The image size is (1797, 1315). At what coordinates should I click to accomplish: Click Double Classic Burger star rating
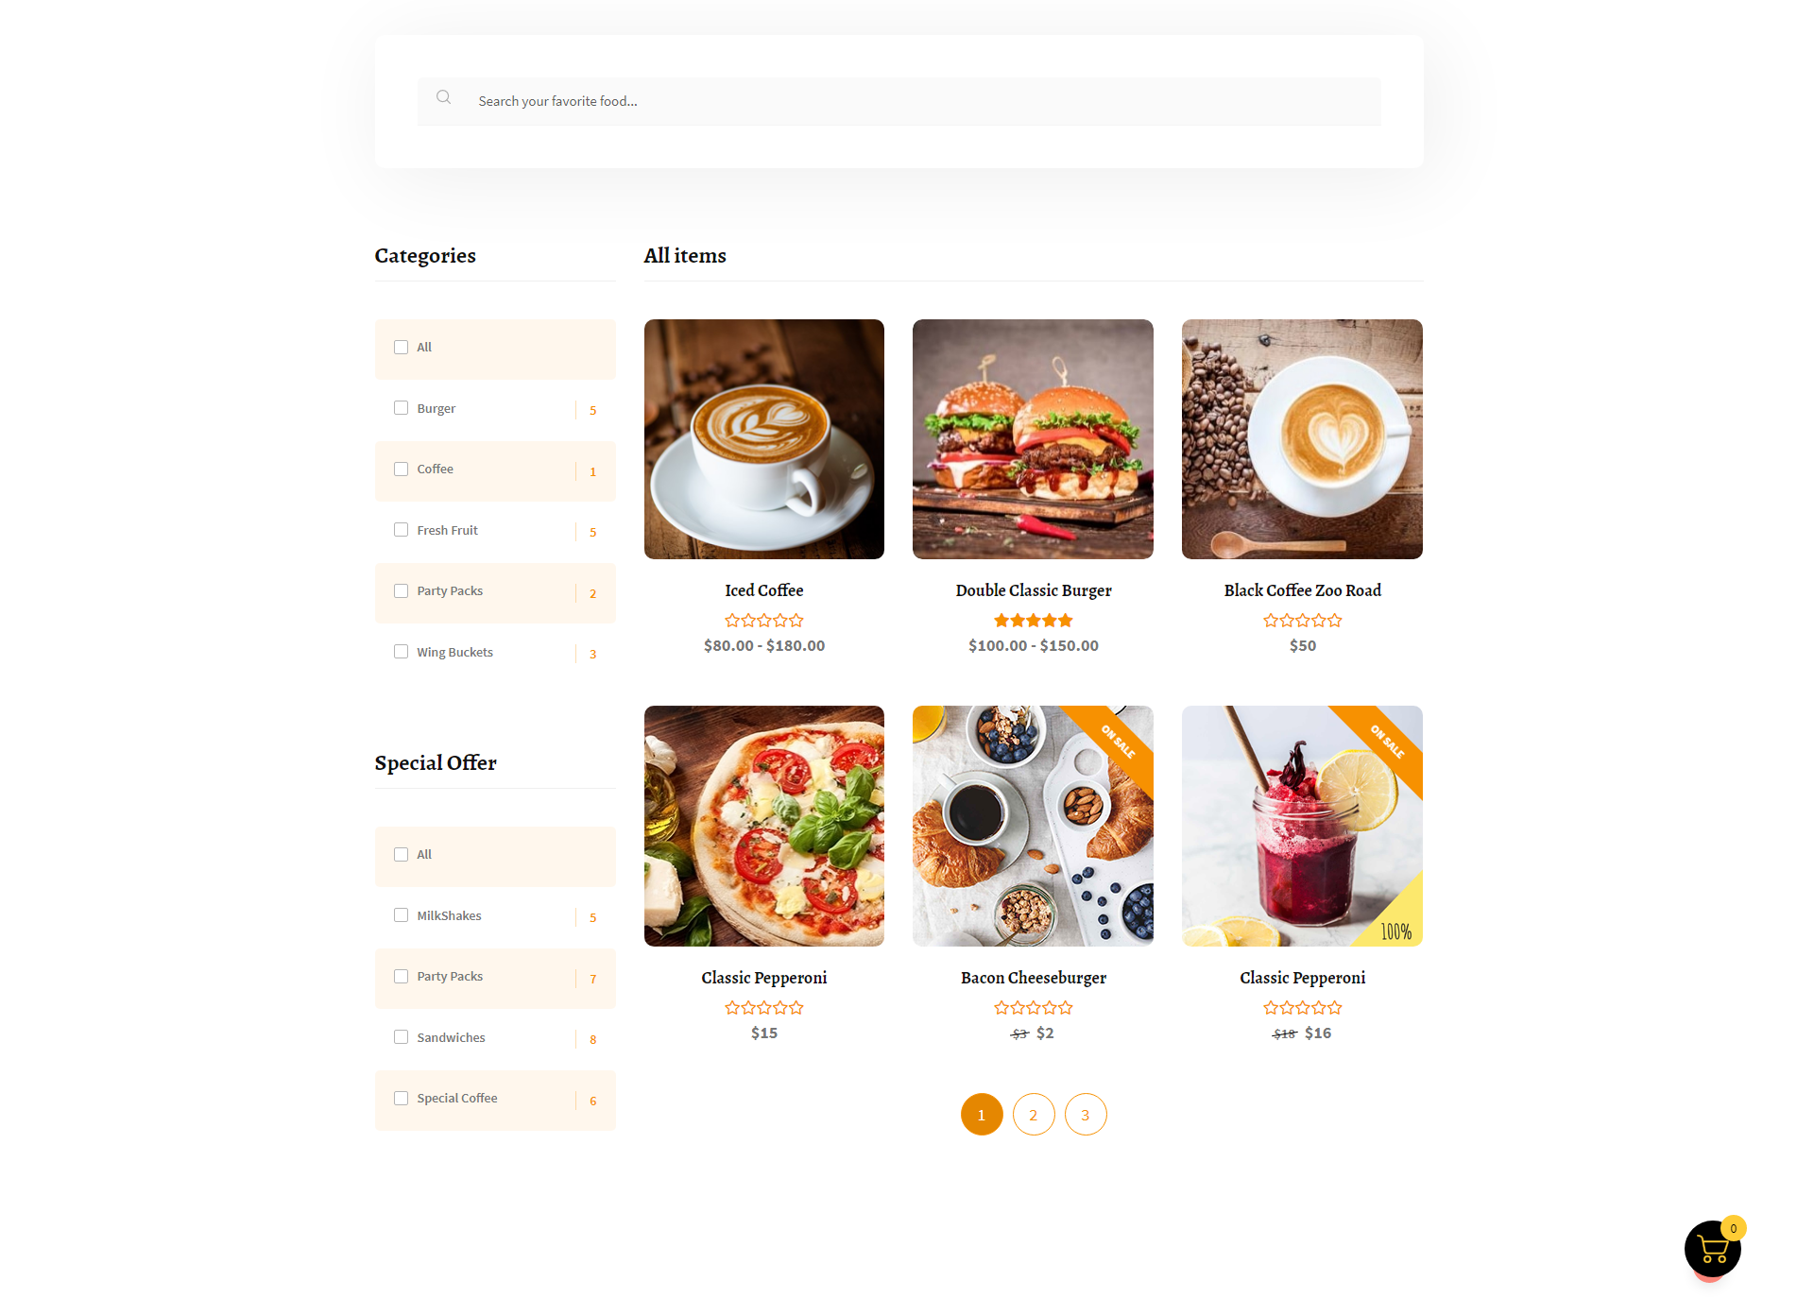1033,621
